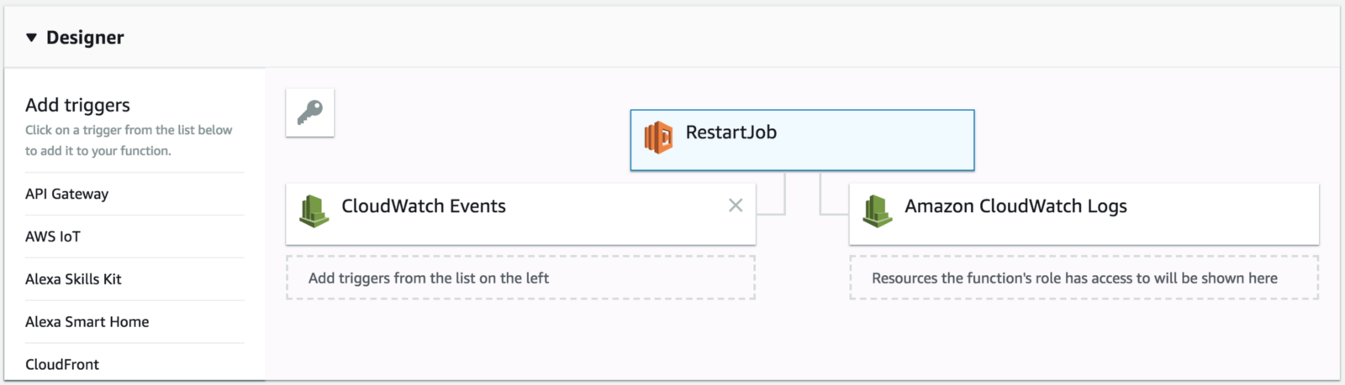Remove the CloudWatch Events trigger
The height and width of the screenshot is (385, 1345).
[736, 206]
